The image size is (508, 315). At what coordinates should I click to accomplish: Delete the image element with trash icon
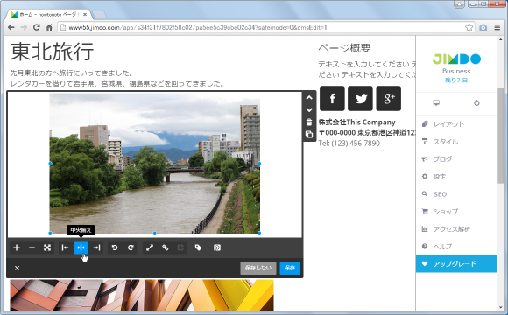[309, 122]
